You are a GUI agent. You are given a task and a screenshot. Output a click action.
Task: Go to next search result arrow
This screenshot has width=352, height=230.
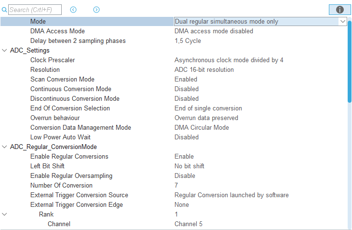pos(96,10)
